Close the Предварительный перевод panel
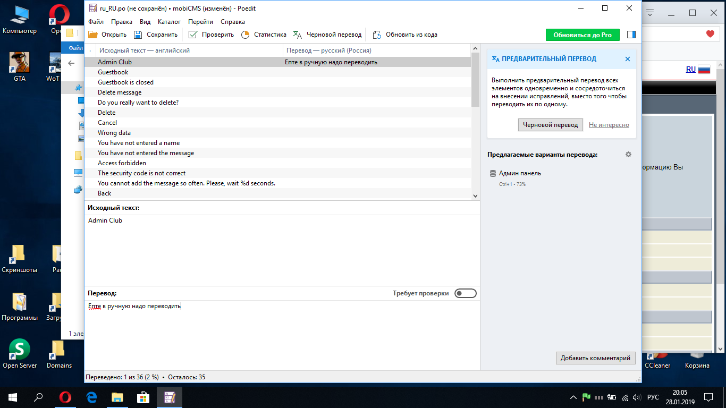 (628, 59)
